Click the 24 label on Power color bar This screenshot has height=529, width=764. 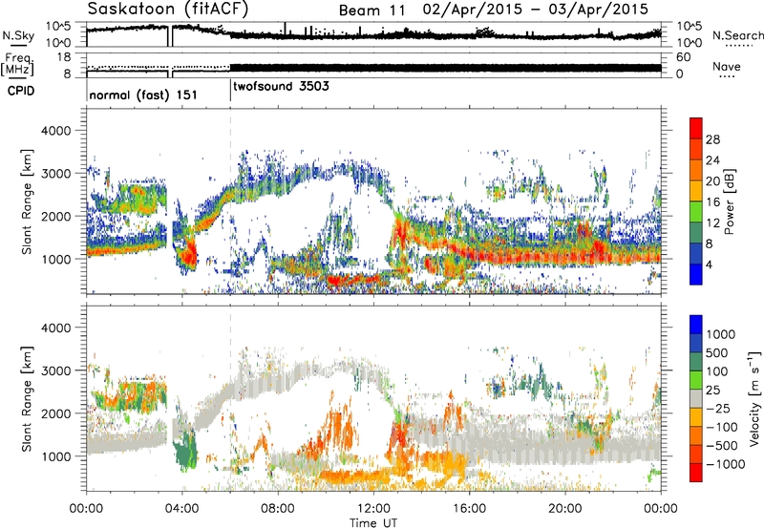click(x=712, y=160)
